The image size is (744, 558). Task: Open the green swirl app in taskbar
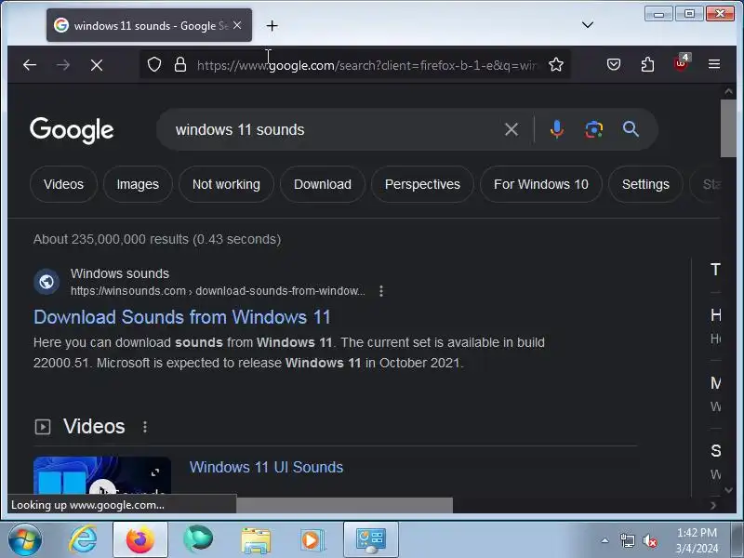pos(198,540)
